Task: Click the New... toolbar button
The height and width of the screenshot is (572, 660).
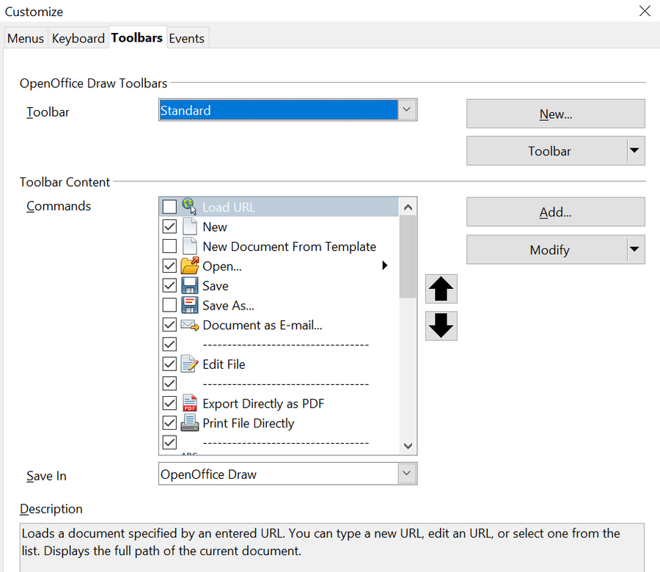Action: coord(556,114)
